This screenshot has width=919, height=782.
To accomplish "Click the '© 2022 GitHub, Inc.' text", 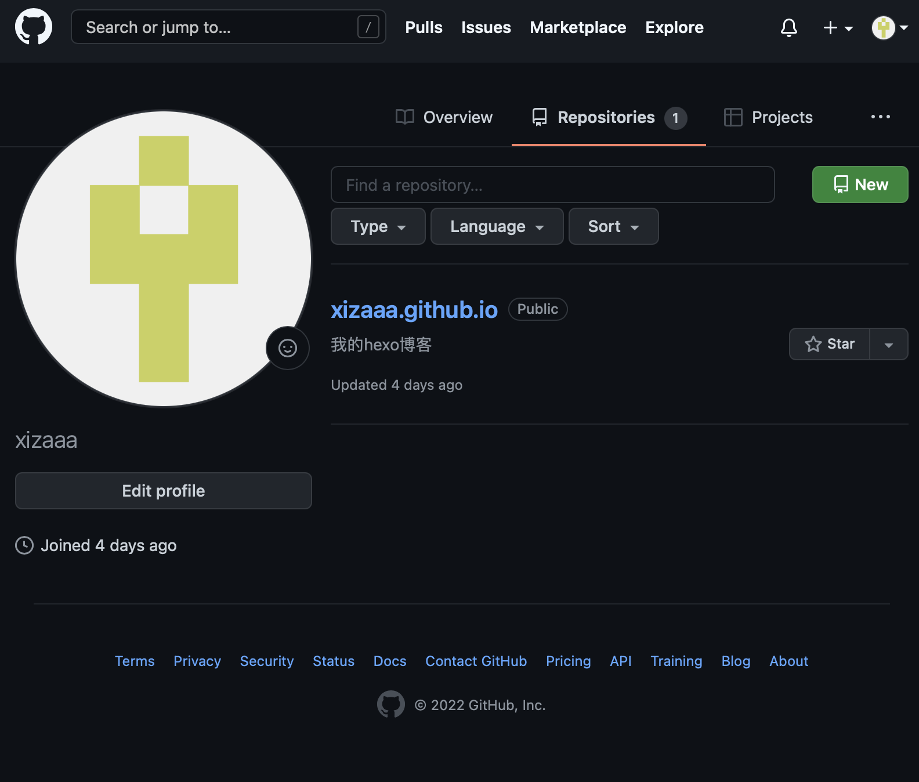I will pyautogui.click(x=480, y=705).
